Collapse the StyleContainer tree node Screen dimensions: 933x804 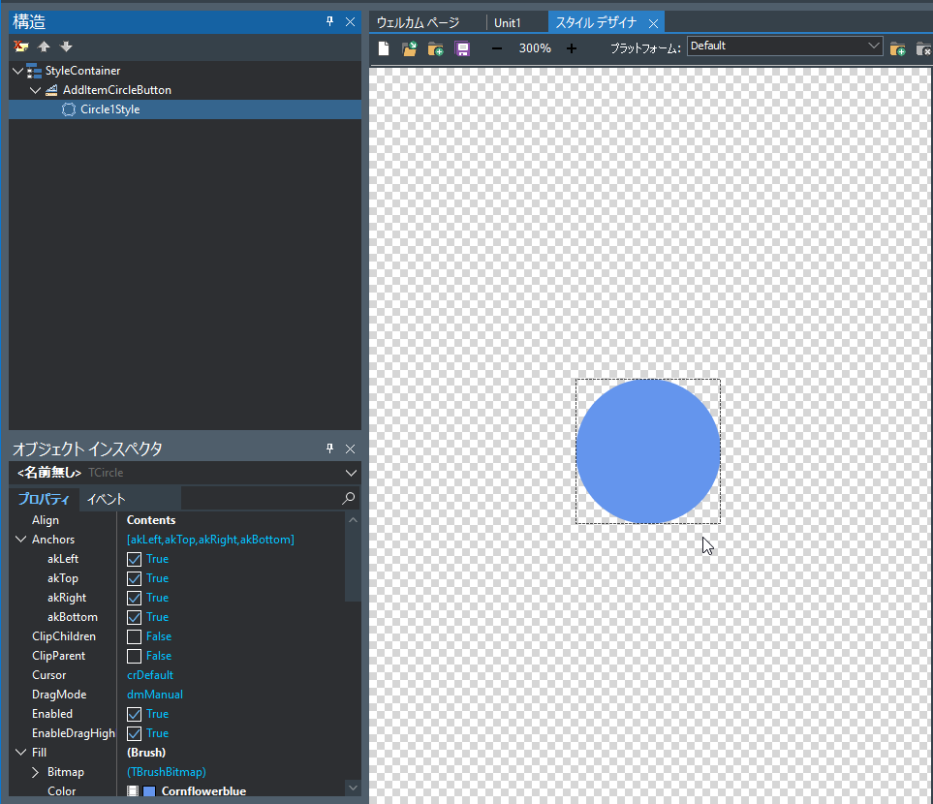tap(18, 71)
